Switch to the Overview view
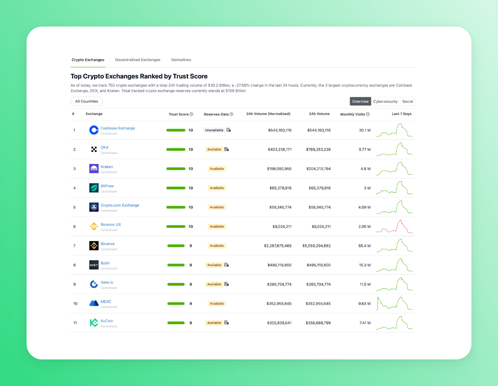 pos(360,101)
